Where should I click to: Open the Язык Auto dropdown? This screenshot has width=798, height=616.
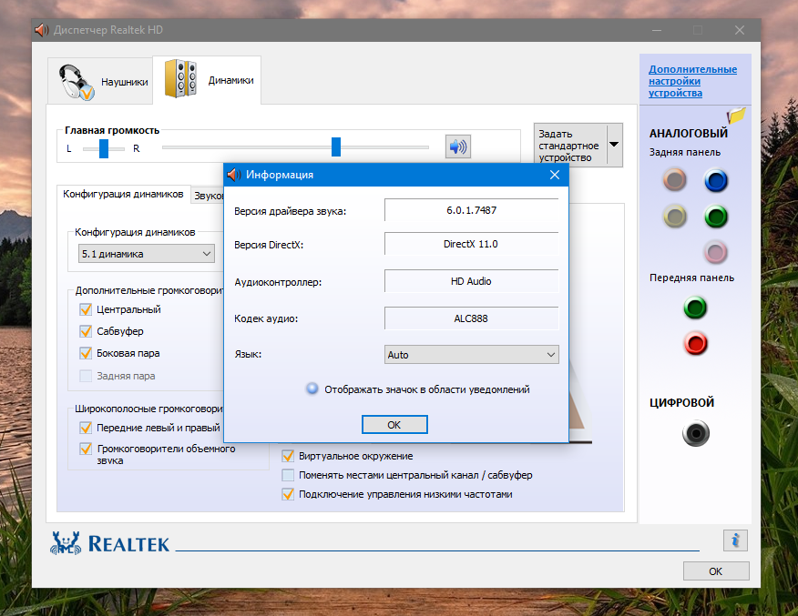pos(471,355)
